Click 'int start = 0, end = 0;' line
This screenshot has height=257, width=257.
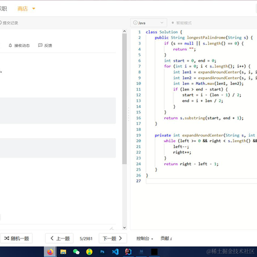point(190,61)
